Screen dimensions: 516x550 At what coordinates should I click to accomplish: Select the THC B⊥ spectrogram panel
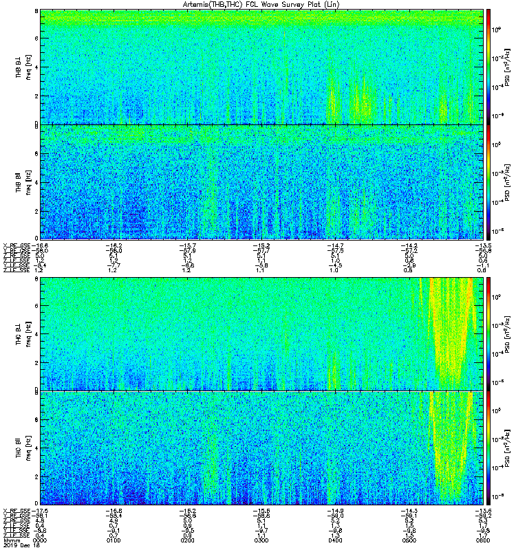pos(261,334)
